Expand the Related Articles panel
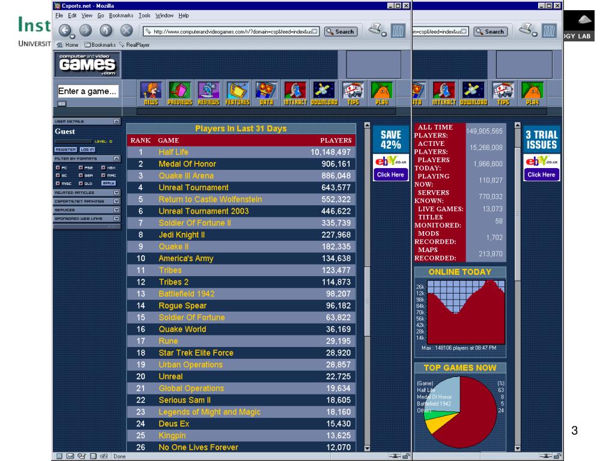Image resolution: width=615 pixels, height=461 pixels. point(117,193)
